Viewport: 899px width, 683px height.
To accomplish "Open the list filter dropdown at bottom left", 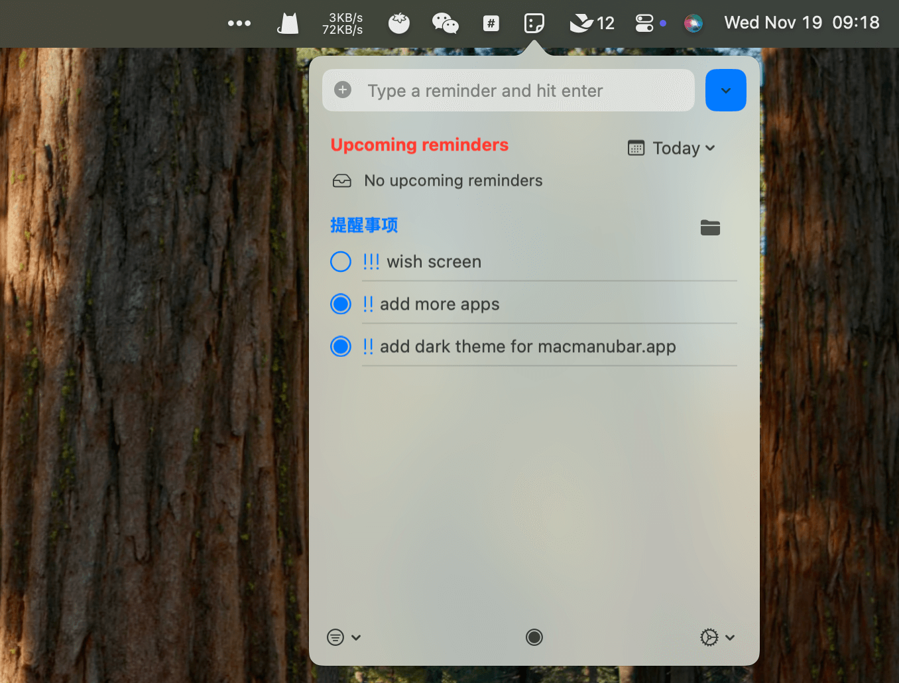I will coord(343,637).
